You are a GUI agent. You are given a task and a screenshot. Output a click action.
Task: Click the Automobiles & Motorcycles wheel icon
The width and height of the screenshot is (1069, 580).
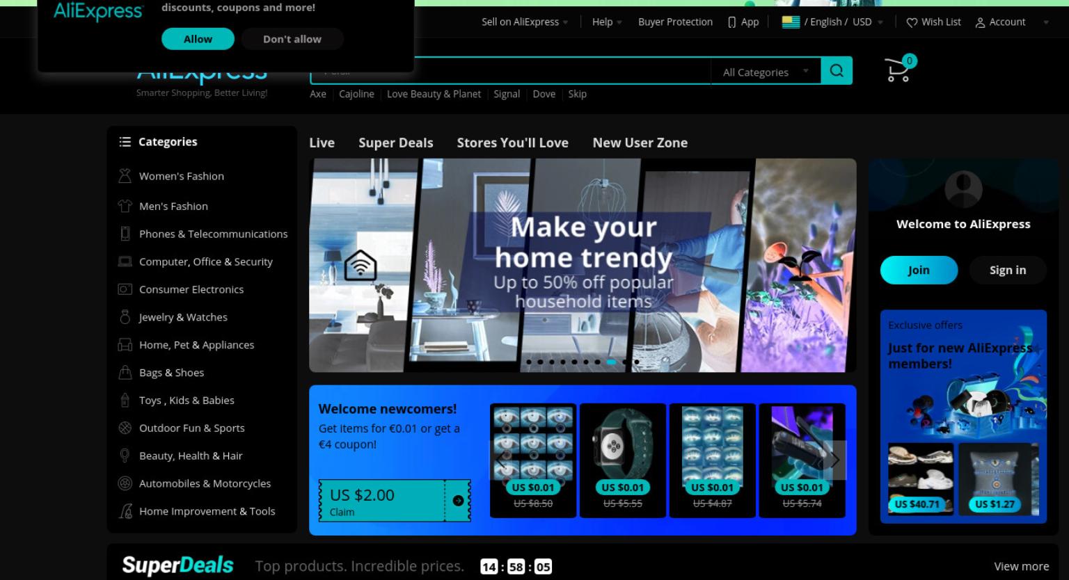(125, 483)
